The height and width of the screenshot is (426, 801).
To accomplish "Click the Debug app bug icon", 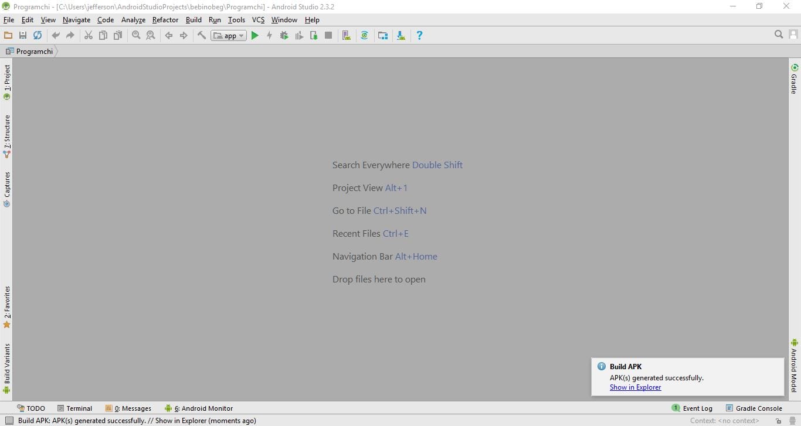I will click(284, 35).
